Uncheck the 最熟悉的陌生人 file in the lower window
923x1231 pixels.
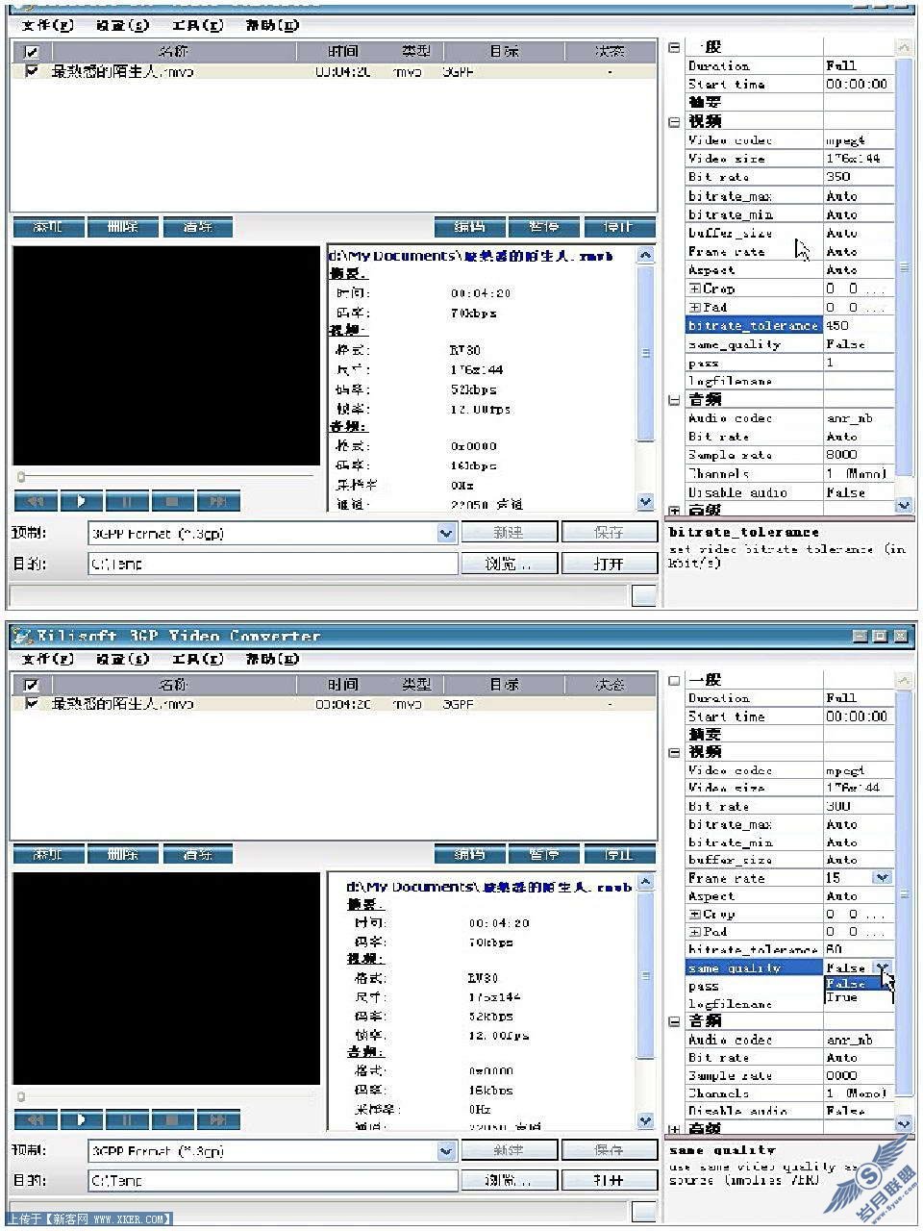click(x=32, y=704)
